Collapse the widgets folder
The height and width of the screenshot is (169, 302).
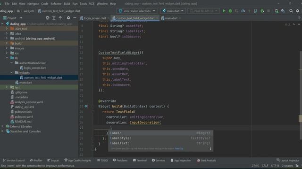[x=11, y=73]
